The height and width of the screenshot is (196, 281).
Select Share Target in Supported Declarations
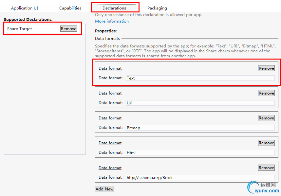(x=20, y=29)
